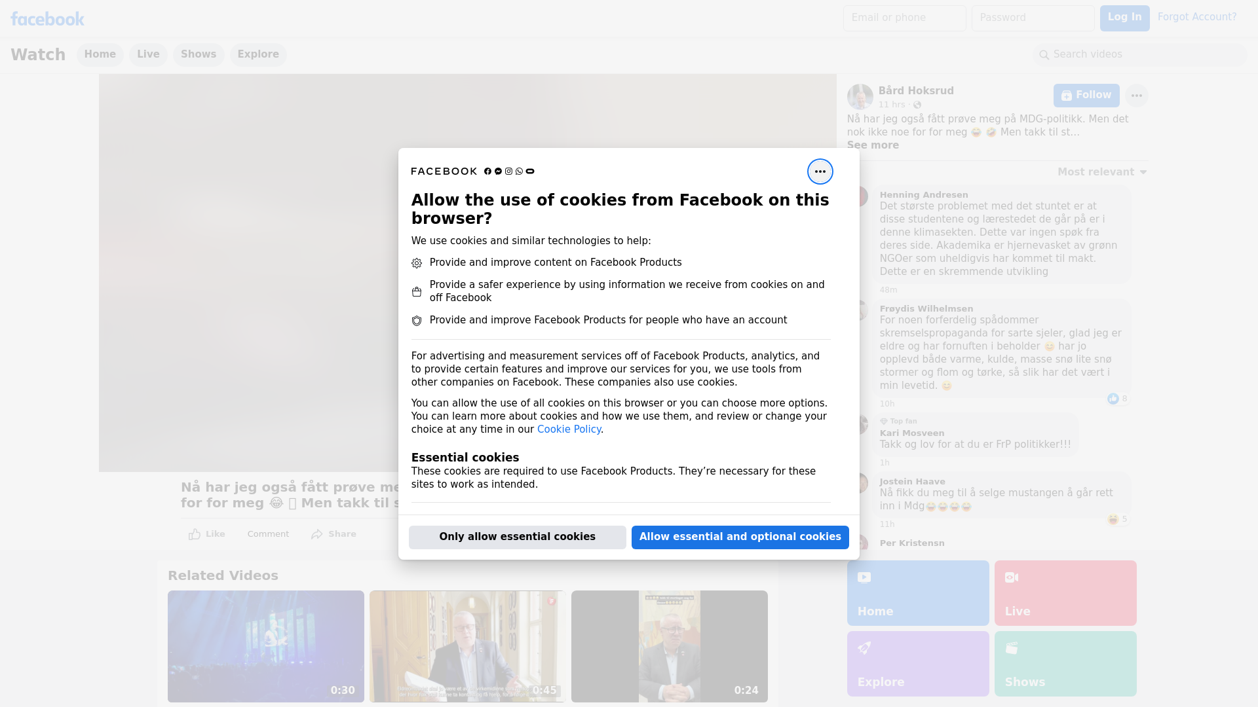
Task: Click Only allow essential cookies button
Action: tap(517, 537)
